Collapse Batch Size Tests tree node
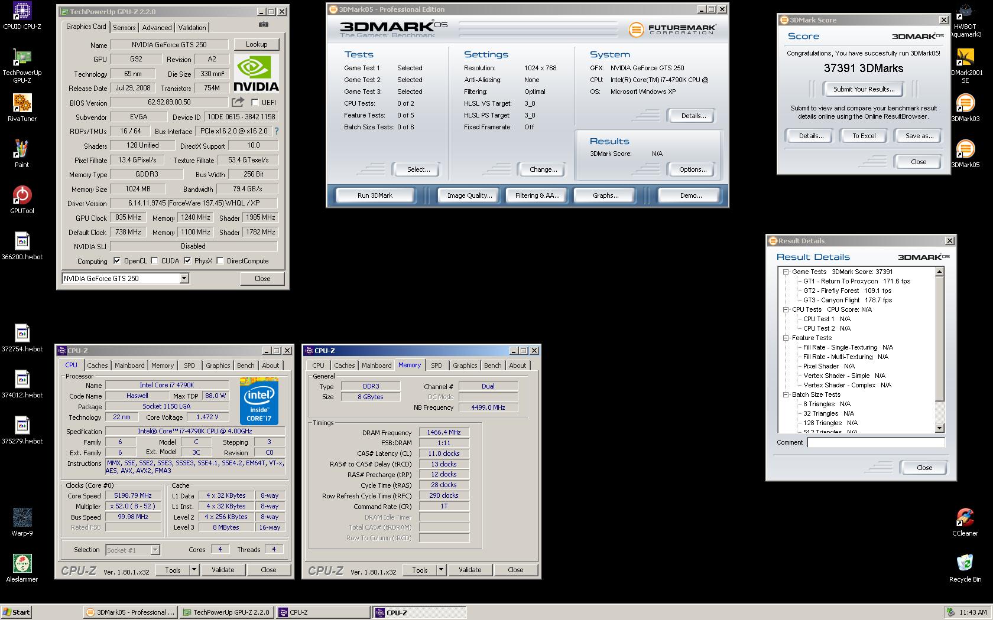The height and width of the screenshot is (620, 993). (786, 394)
